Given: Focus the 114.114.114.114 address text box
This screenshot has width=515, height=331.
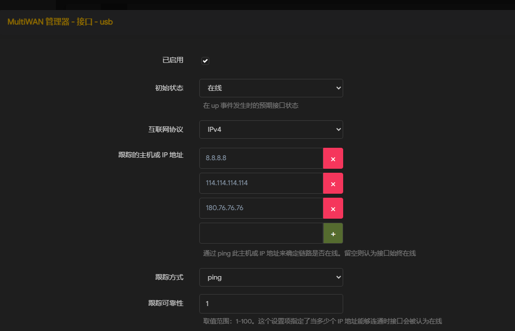Looking at the screenshot, I should click(x=261, y=183).
